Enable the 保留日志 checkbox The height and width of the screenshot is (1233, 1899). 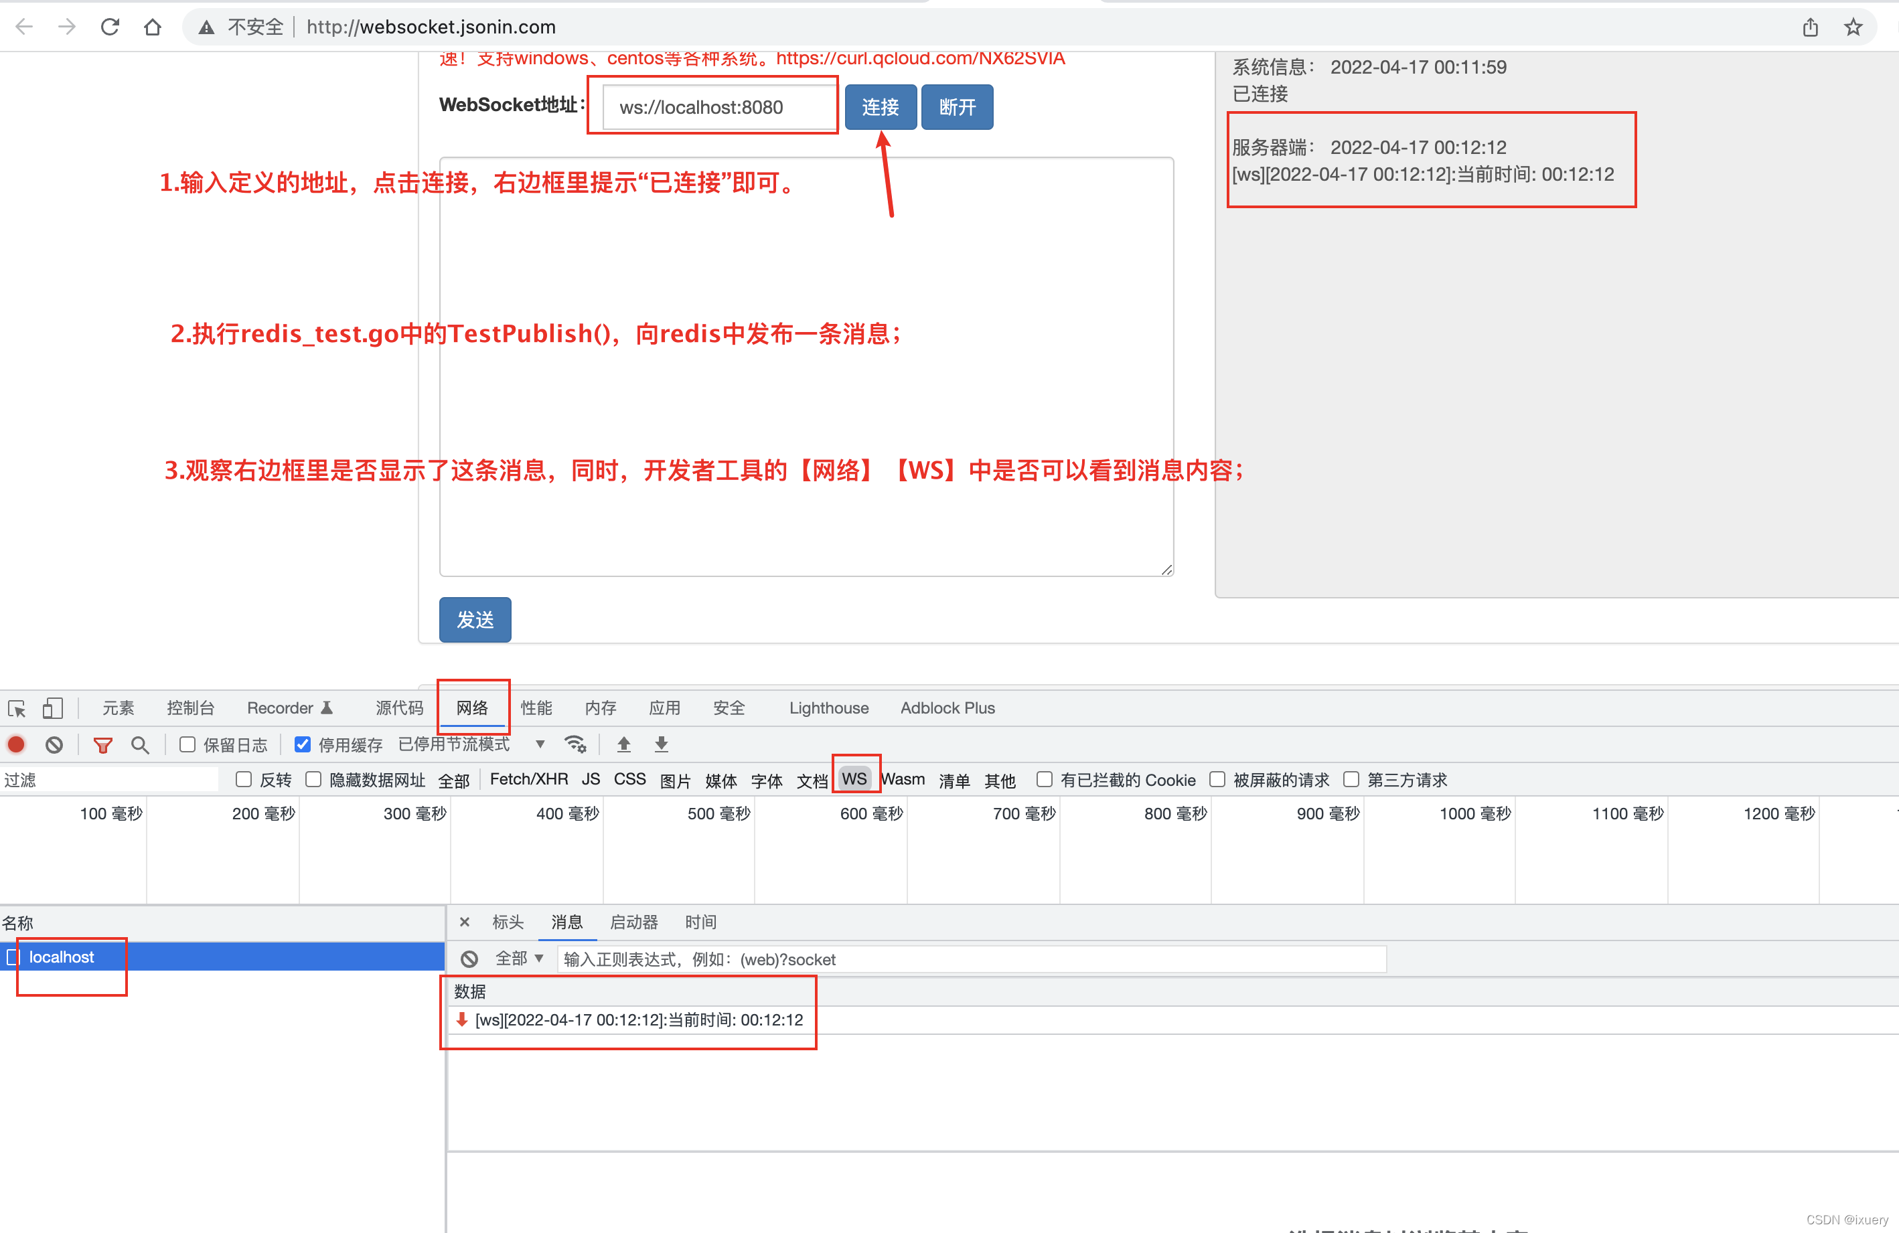(187, 745)
